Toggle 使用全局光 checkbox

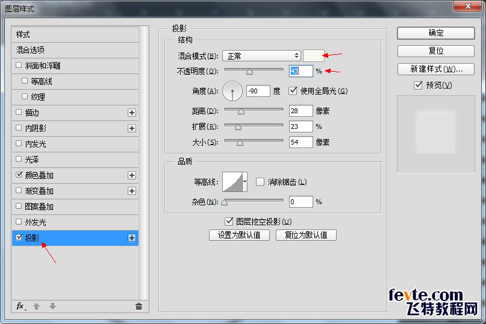coord(293,91)
